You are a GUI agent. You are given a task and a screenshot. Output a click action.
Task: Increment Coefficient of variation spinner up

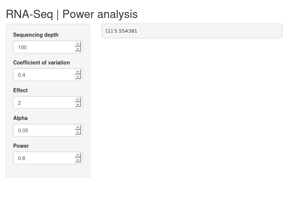click(78, 72)
